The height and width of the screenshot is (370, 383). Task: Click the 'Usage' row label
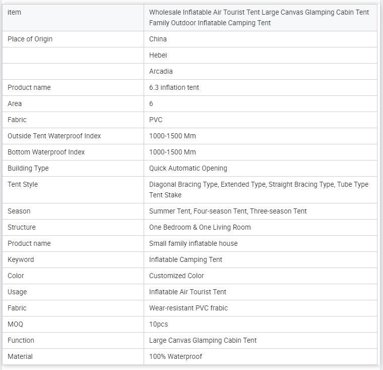pyautogui.click(x=17, y=292)
